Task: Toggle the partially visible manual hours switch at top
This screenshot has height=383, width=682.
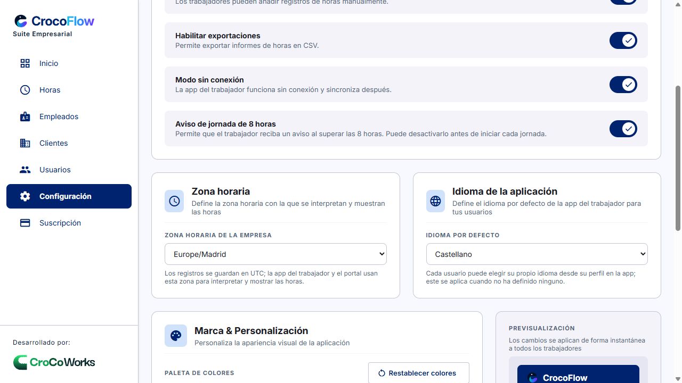Action: click(623, 2)
